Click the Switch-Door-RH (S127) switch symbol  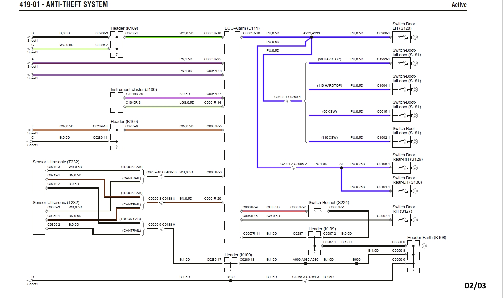(x=401, y=220)
